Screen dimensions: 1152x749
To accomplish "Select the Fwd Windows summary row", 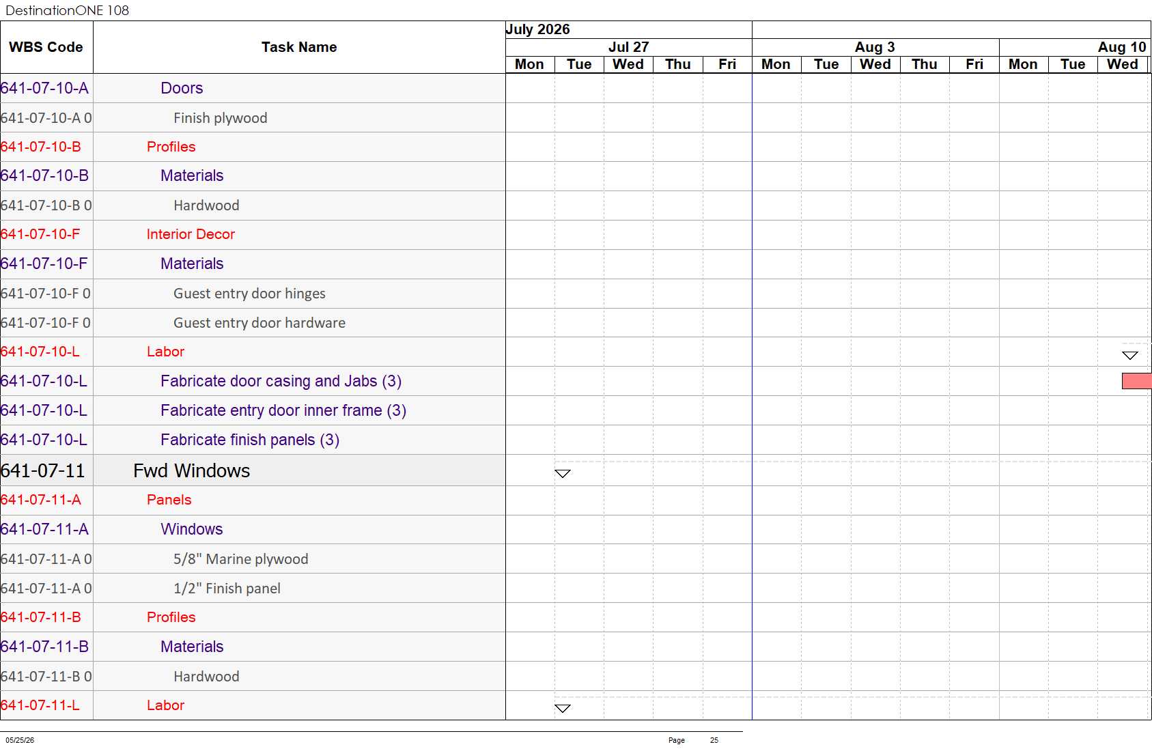I will [192, 470].
